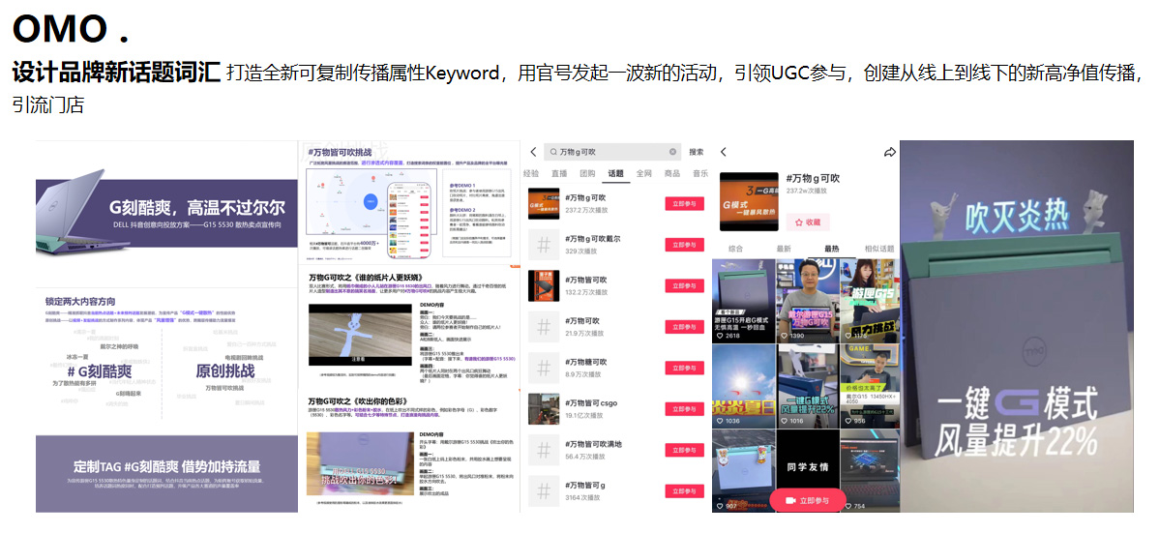Viewport: 1159px width, 533px height.
Task: Switch to the 商品 tab
Action: 672,173
